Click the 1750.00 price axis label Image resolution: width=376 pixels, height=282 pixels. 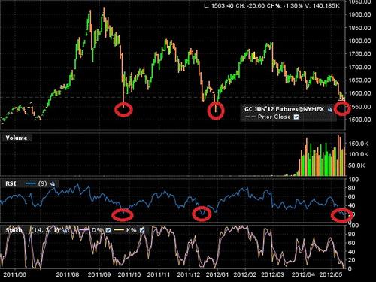tap(359, 53)
